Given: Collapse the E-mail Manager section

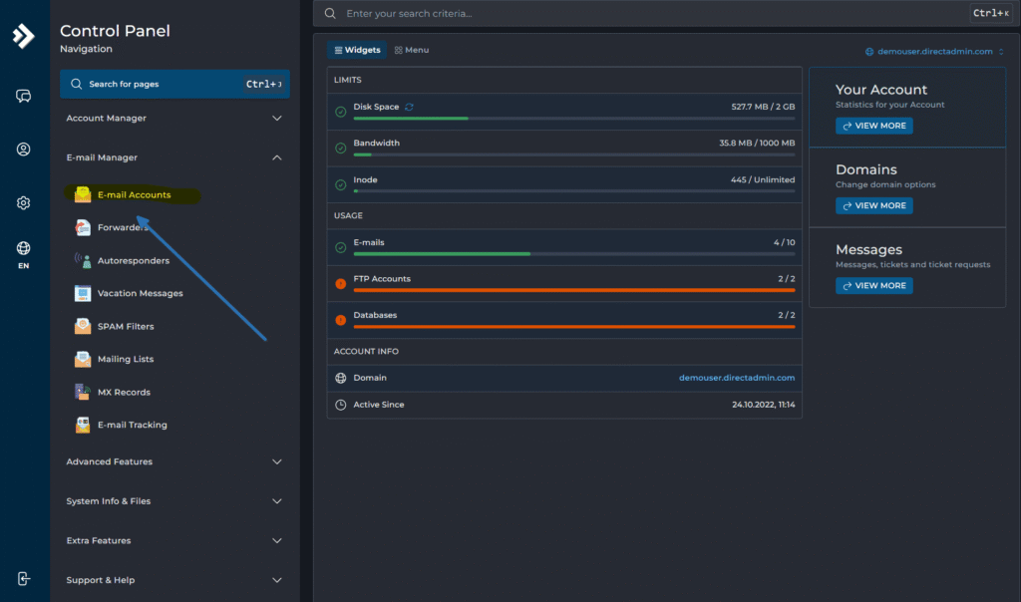Looking at the screenshot, I should coord(276,157).
